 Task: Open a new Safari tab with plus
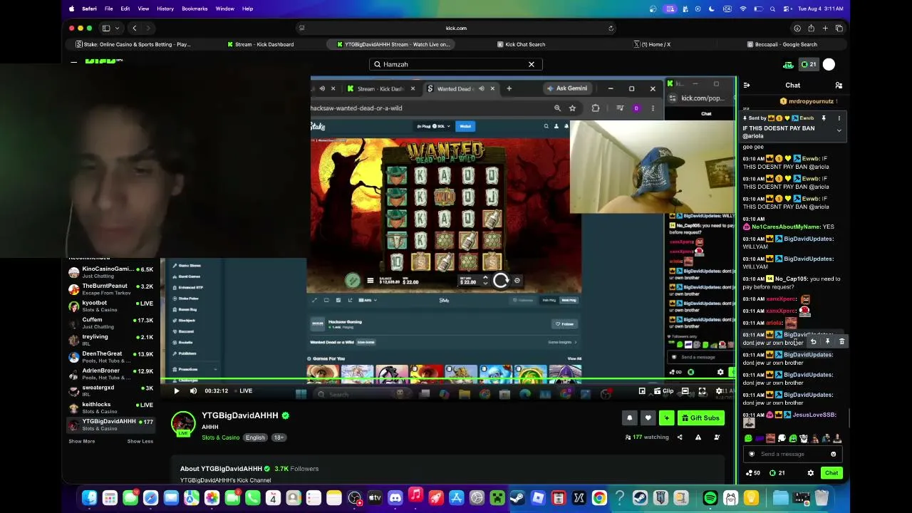point(825,28)
